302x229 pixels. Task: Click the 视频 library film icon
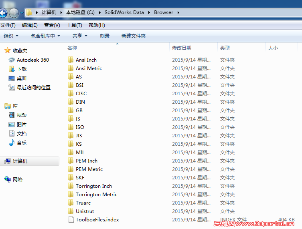tap(12, 115)
